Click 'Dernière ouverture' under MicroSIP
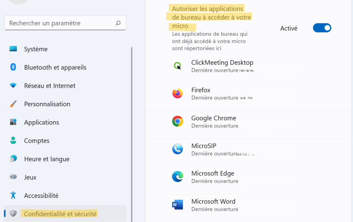 click(215, 154)
